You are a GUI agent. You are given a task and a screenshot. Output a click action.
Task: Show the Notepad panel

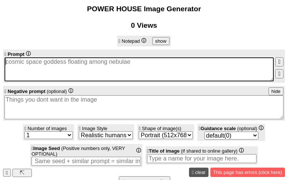pos(160,41)
